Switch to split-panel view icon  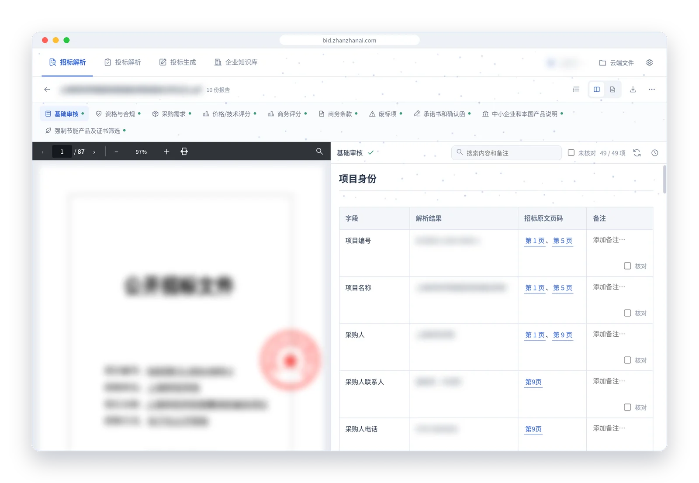coord(597,90)
